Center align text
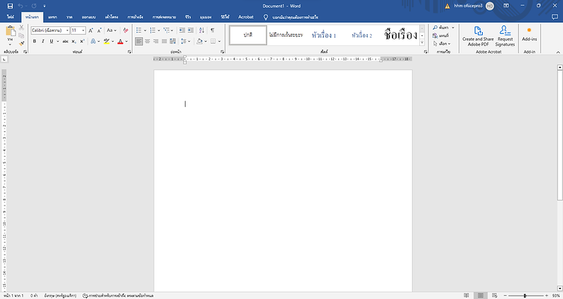563x299 pixels. pos(147,41)
